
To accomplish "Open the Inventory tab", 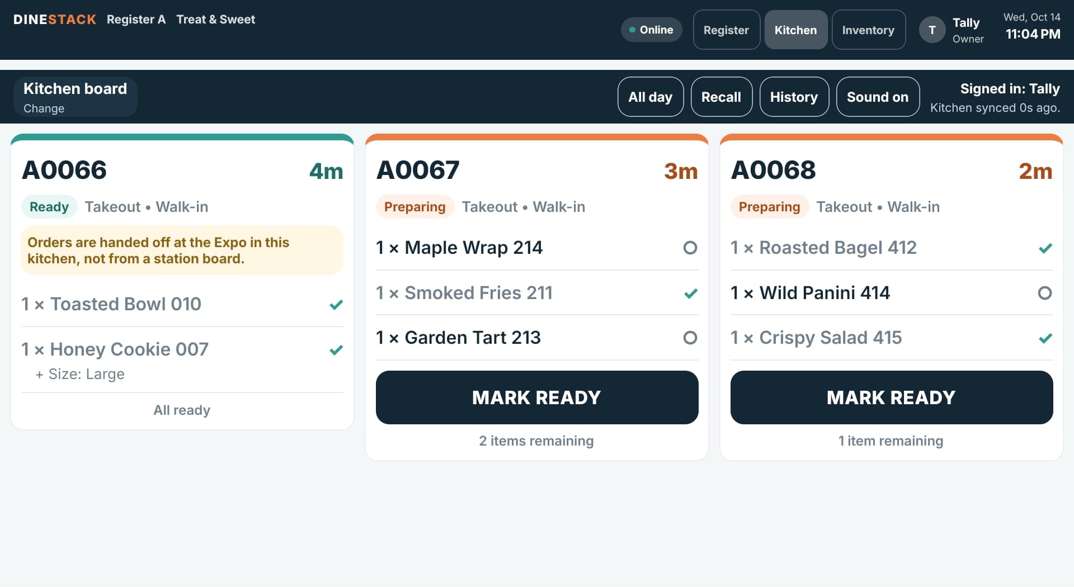I will click(x=868, y=30).
